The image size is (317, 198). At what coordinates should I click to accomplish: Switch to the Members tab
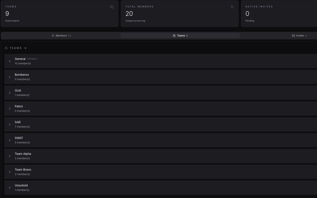click(x=61, y=36)
